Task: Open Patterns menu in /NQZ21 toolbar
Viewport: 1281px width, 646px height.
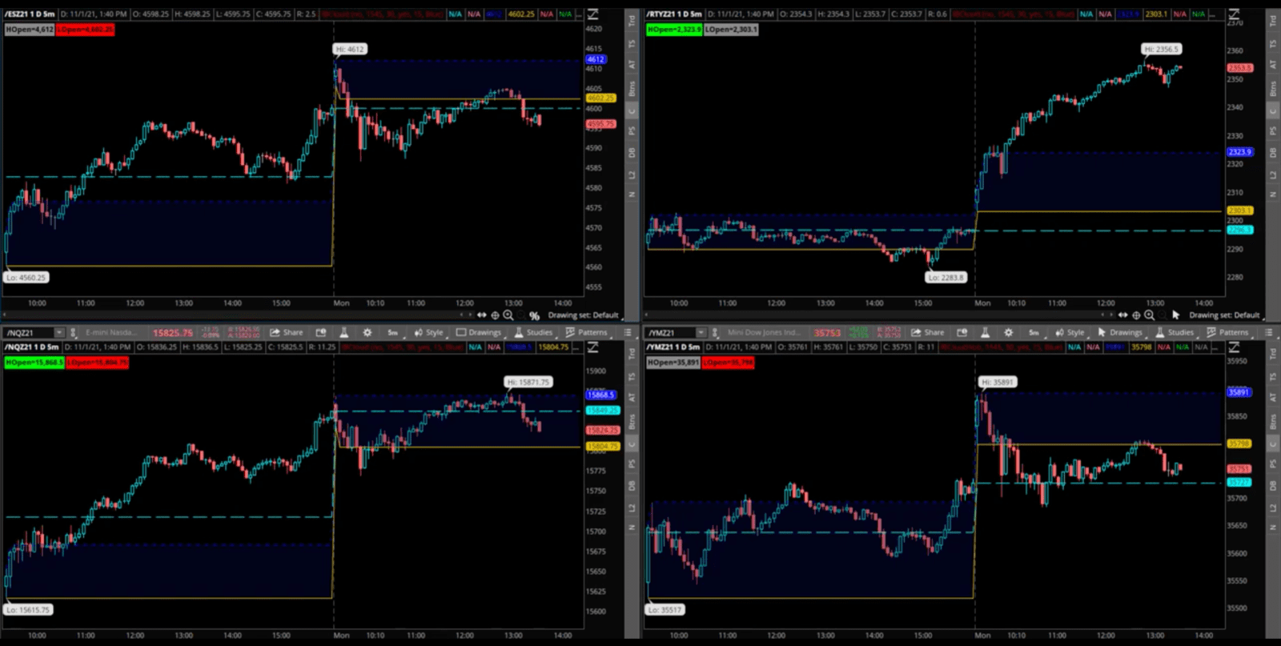Action: click(x=587, y=332)
